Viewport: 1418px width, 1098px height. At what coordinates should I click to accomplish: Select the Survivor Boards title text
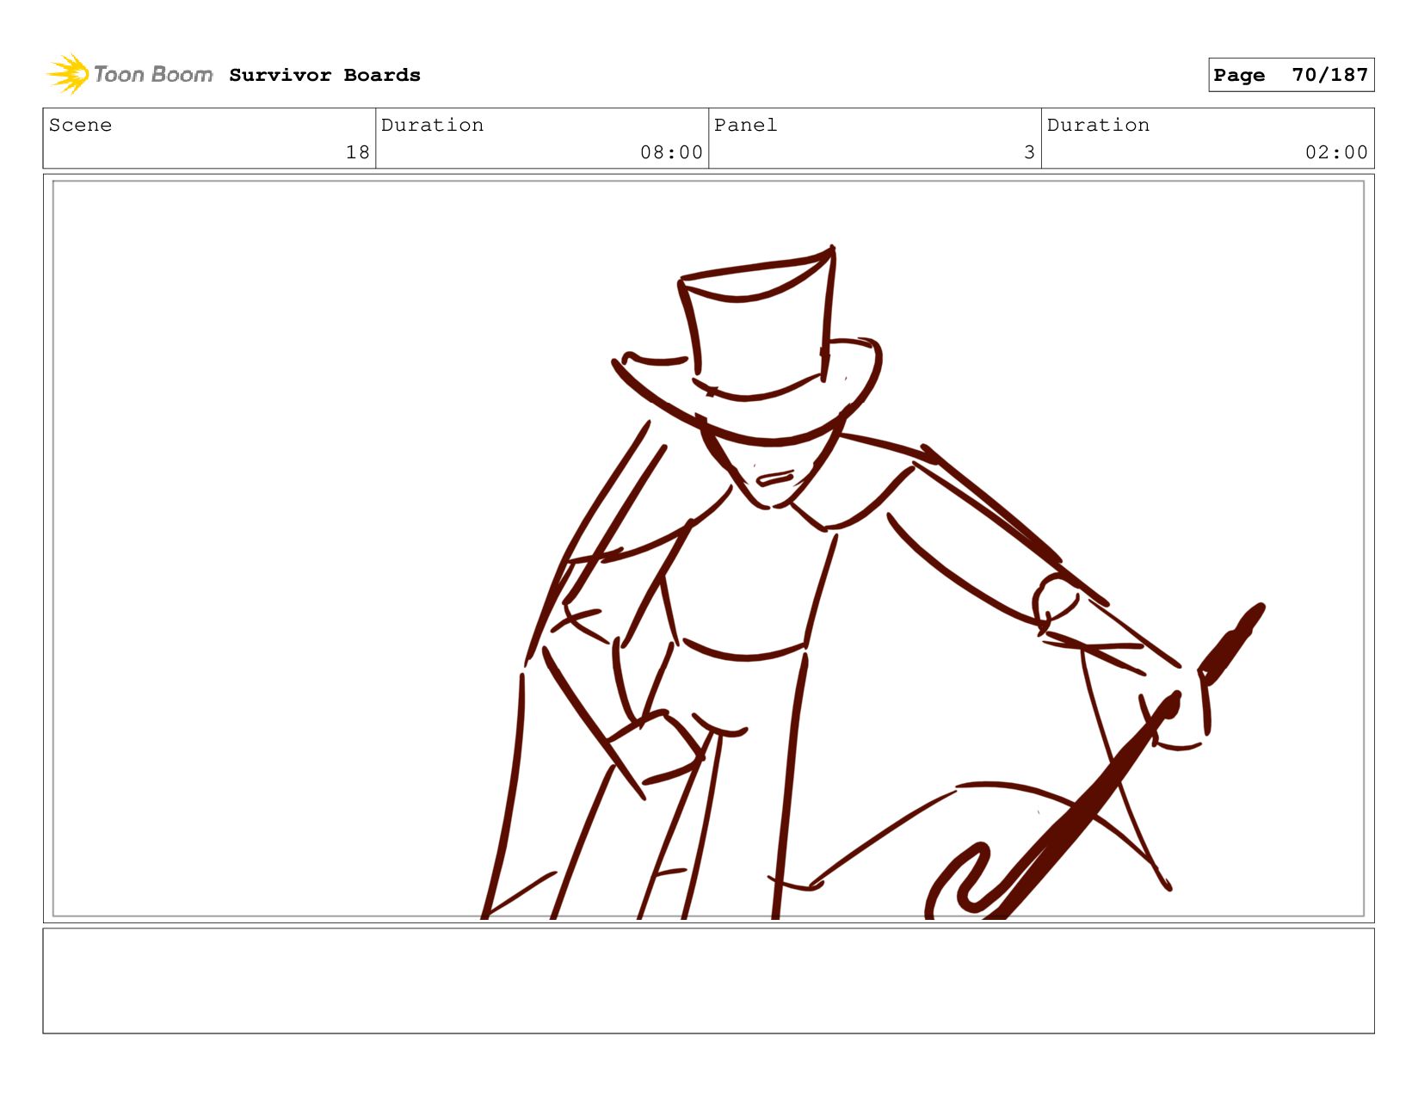coord(324,75)
